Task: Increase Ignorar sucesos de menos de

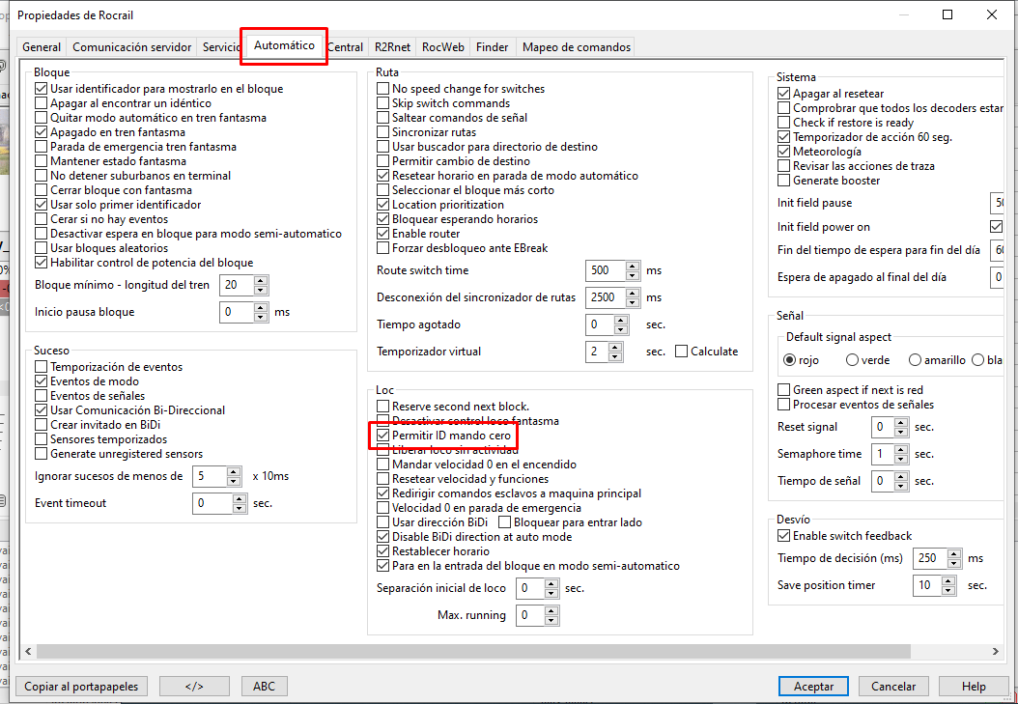Action: pyautogui.click(x=235, y=471)
